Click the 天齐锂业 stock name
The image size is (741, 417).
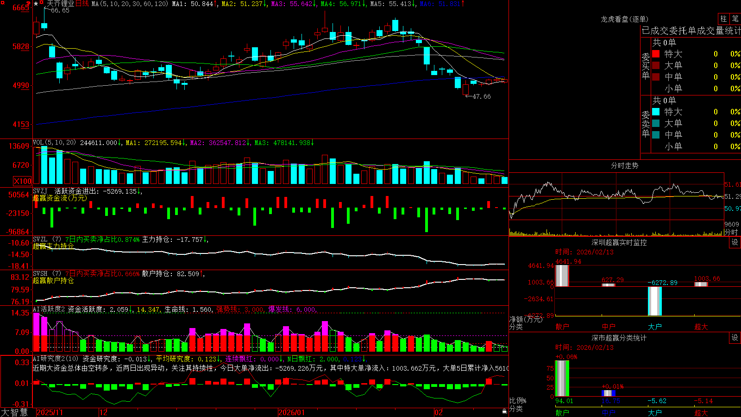pos(60,4)
